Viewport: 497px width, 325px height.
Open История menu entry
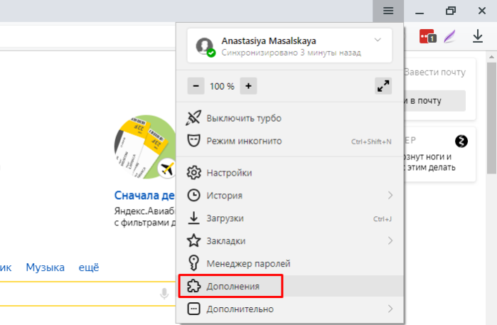289,196
